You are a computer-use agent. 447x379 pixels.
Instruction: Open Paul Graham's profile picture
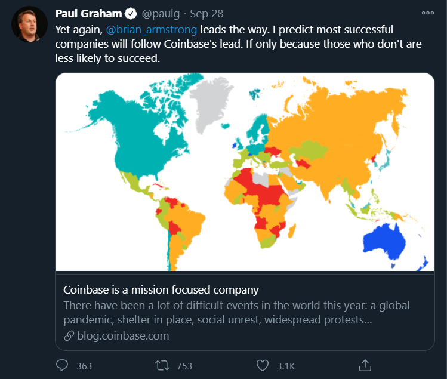point(29,24)
